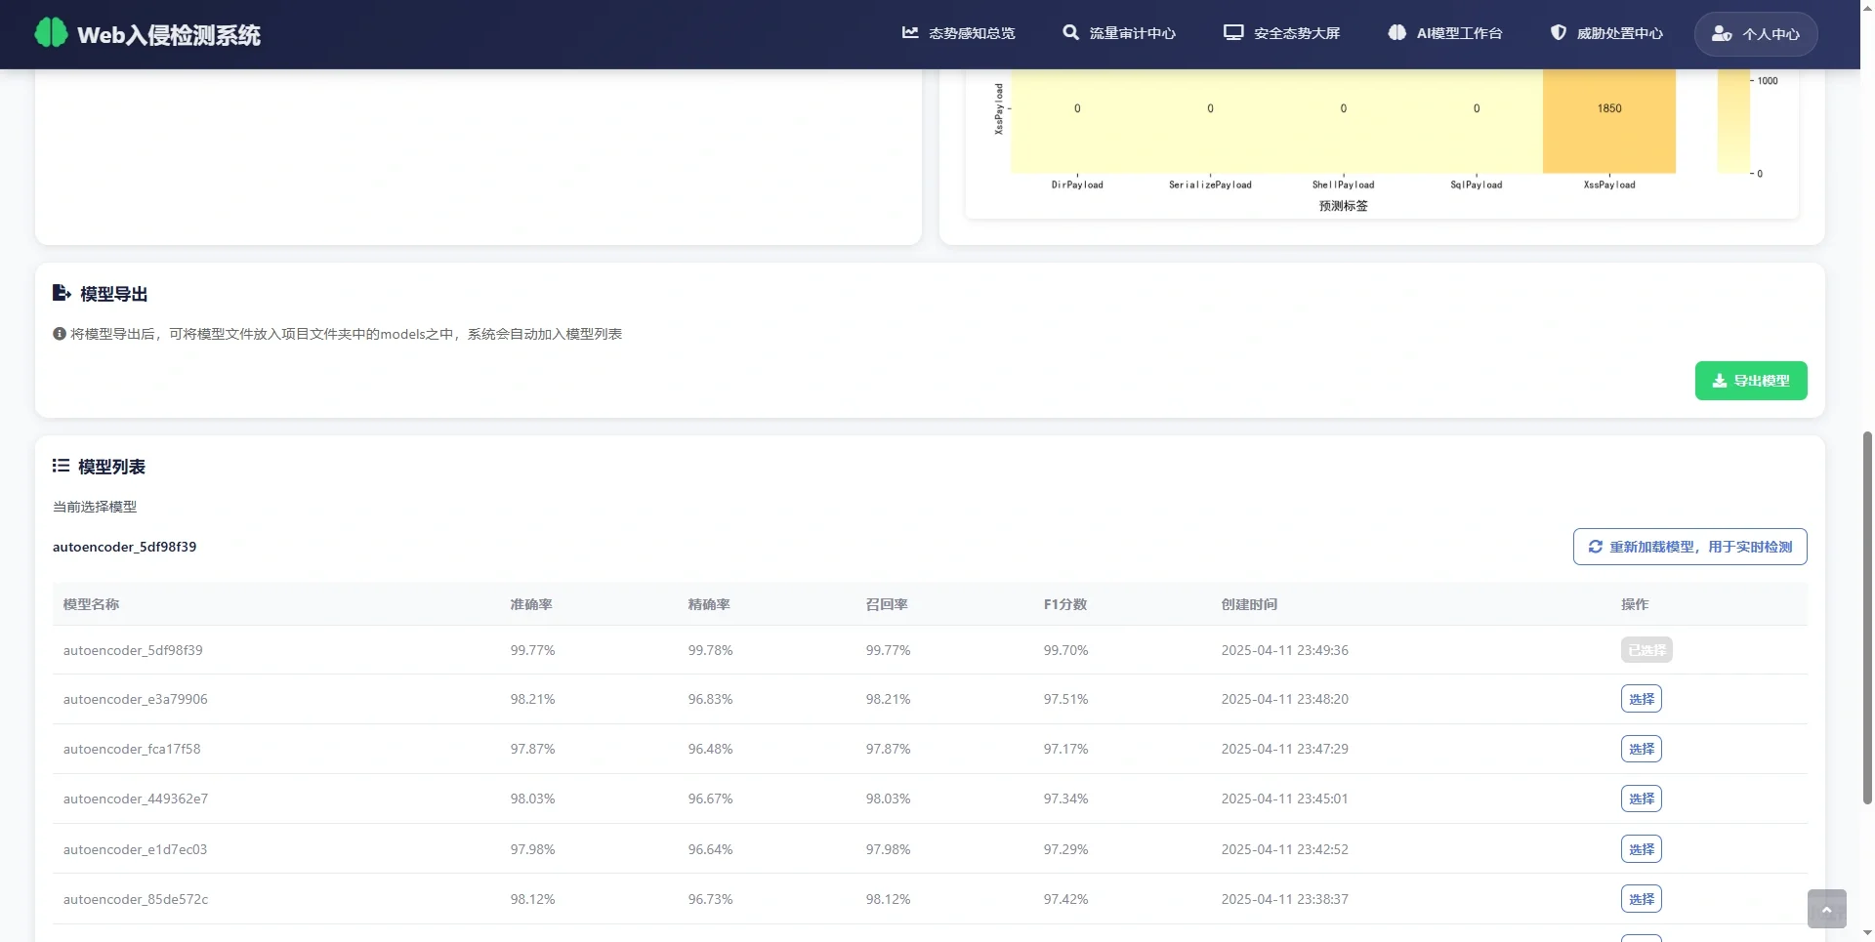Image resolution: width=1875 pixels, height=942 pixels.
Task: Click the refresh icon in 重新加载模型 button
Action: pos(1596,547)
